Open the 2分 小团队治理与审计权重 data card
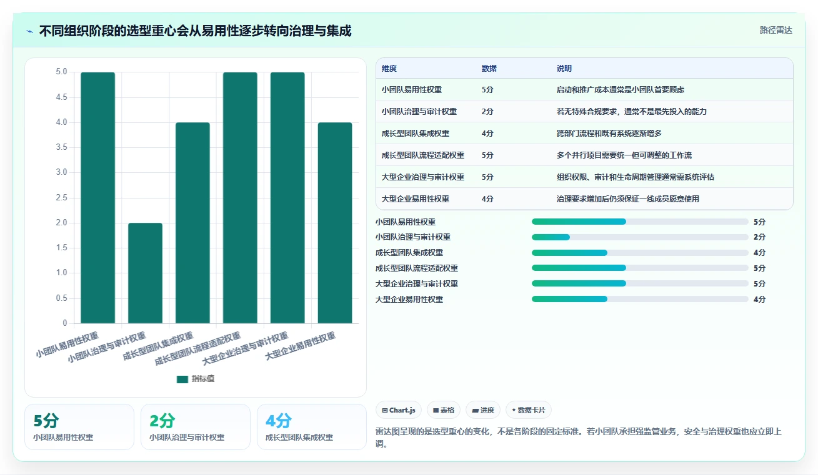 pyautogui.click(x=196, y=427)
